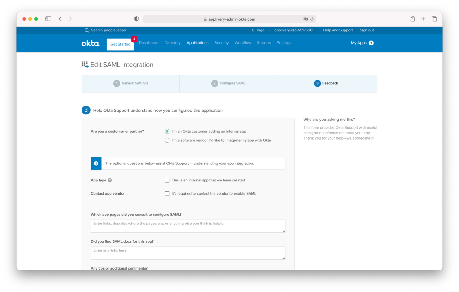Click the Edit SAML Integration app grid icon
Screen dimensions: 459x292
coord(85,64)
